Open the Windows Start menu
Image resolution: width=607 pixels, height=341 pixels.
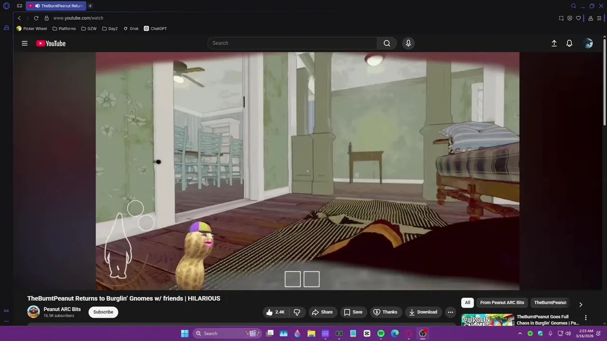(184, 333)
